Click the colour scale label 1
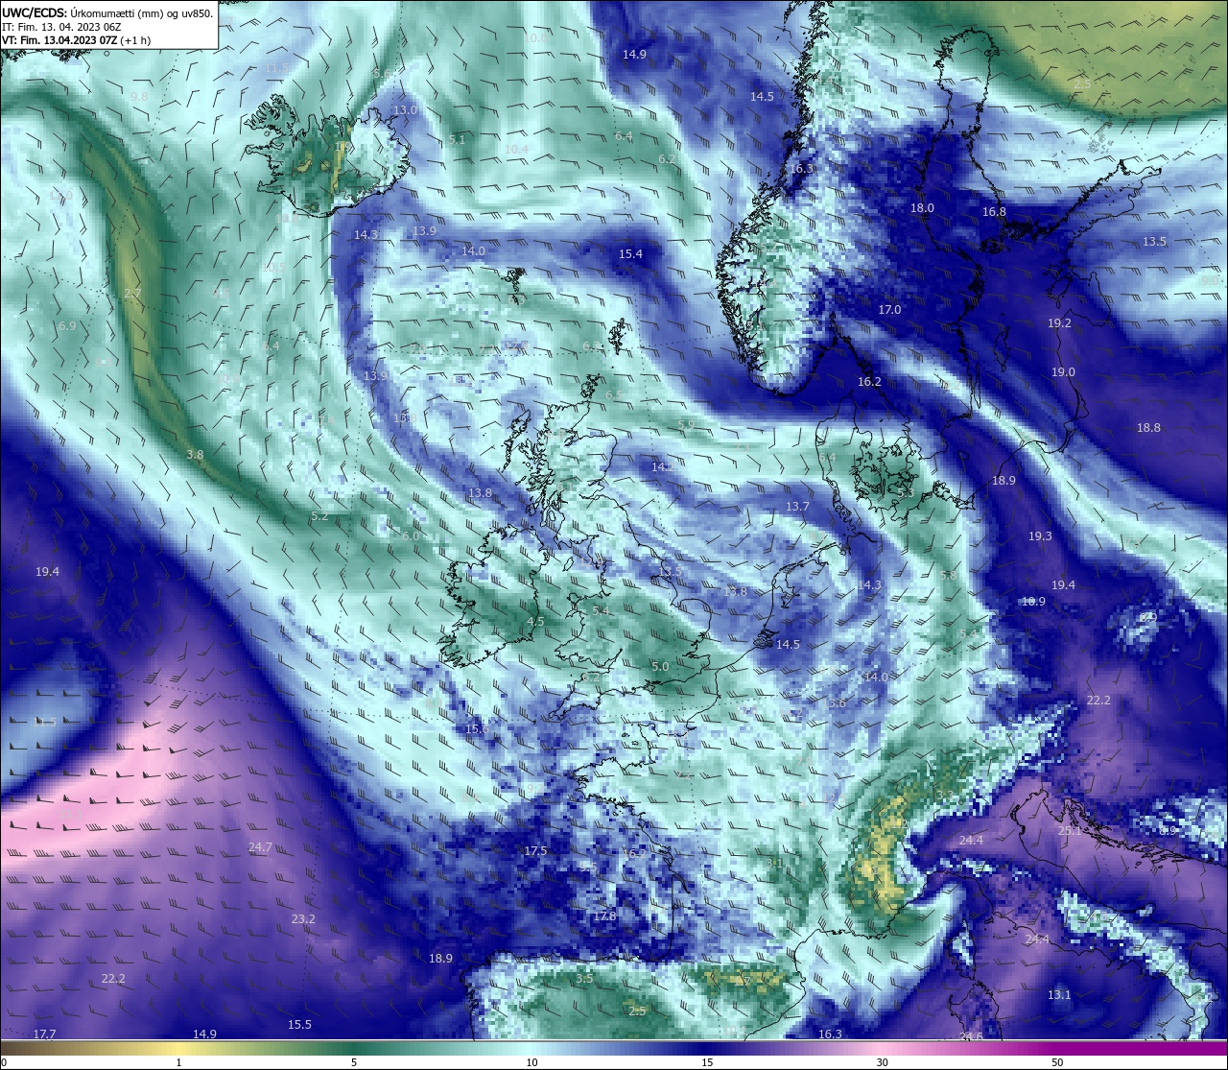 pyautogui.click(x=179, y=1062)
